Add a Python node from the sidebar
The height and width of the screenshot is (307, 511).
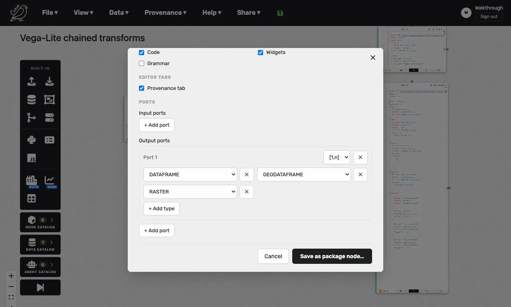pyautogui.click(x=32, y=140)
